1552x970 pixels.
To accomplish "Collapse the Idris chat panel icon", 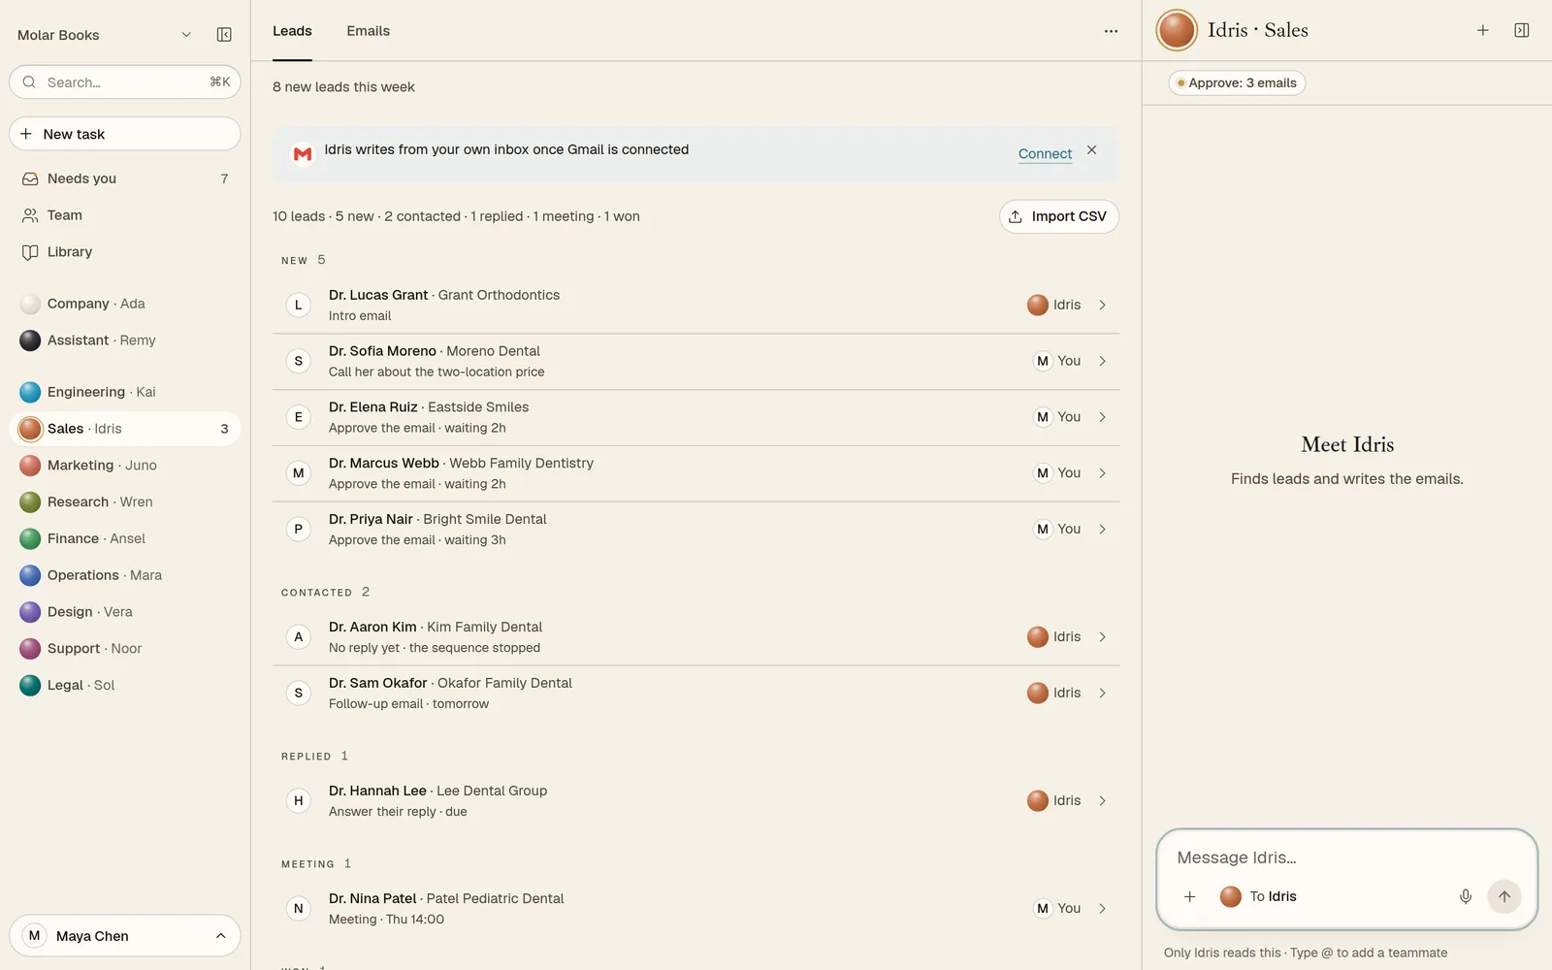I will 1521,30.
